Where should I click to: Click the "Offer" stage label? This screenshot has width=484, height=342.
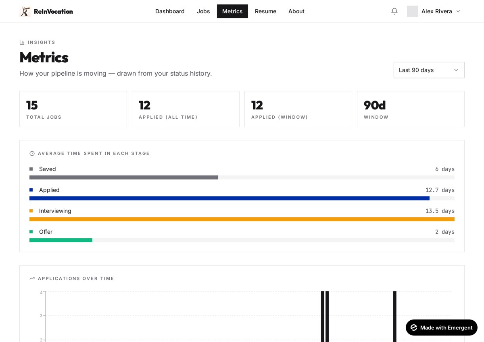(46, 232)
